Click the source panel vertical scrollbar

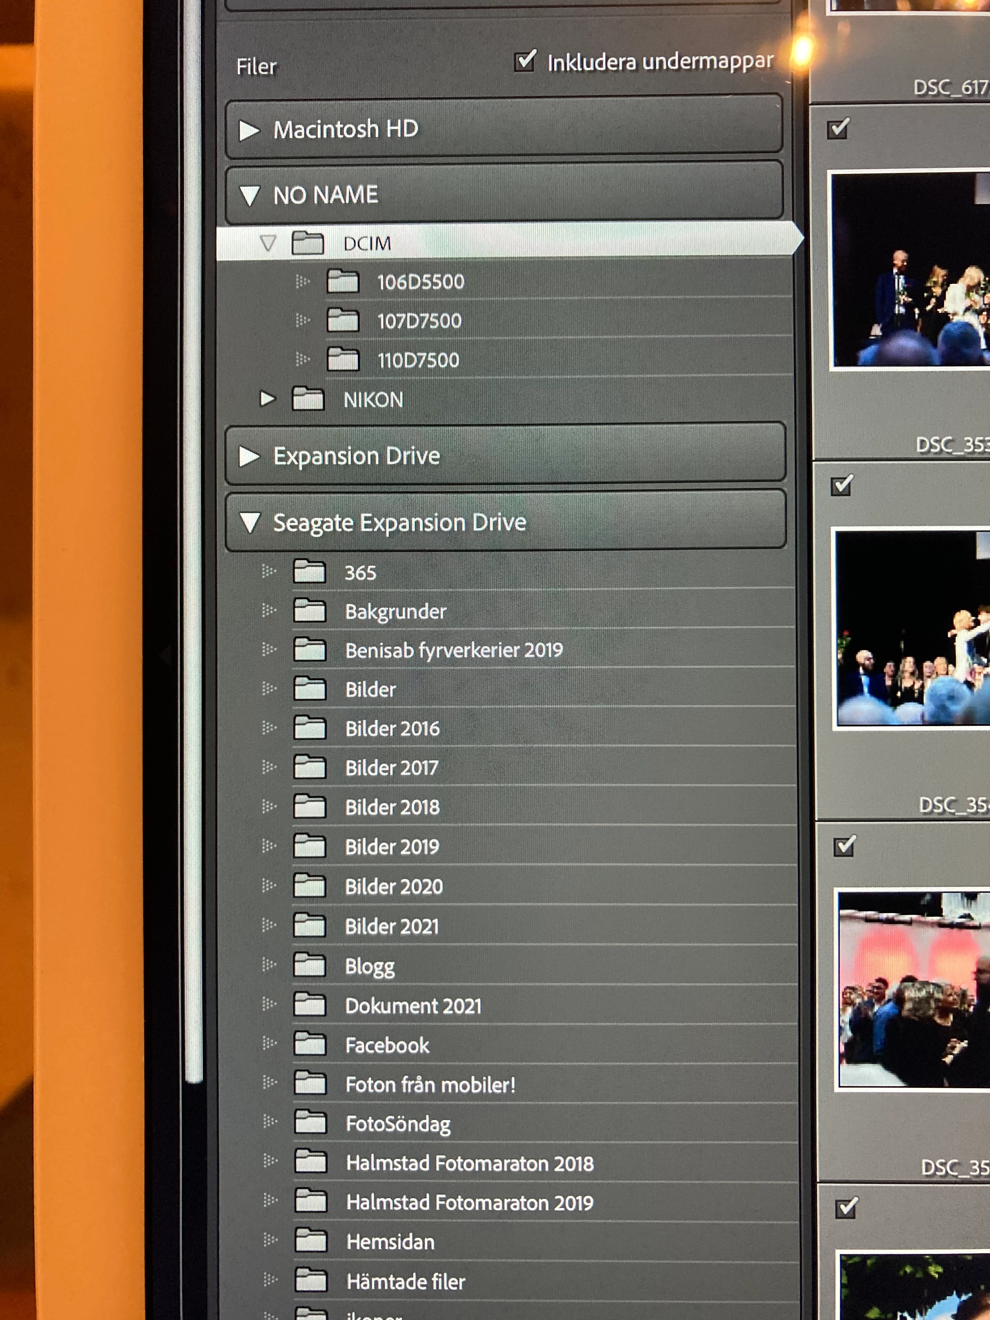click(193, 537)
